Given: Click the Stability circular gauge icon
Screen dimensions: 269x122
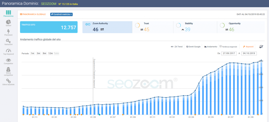Looking at the screenshot, I should [x=178, y=25].
